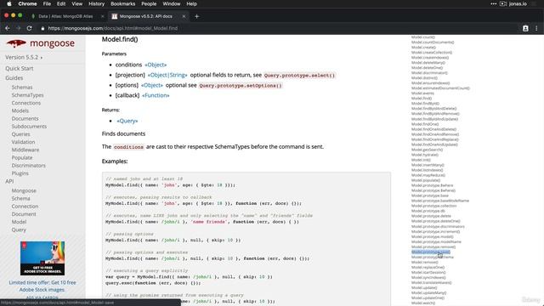Click the browser forward arrow

pos(19,28)
